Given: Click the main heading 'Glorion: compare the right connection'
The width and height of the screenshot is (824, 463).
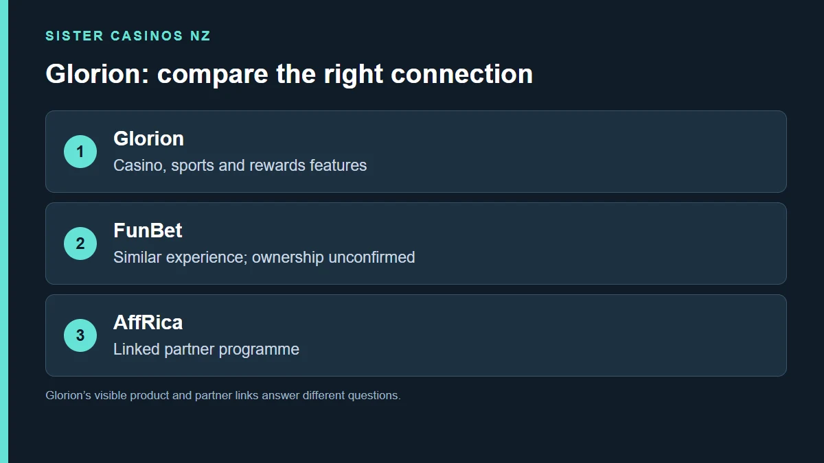Looking at the screenshot, I should tap(289, 74).
